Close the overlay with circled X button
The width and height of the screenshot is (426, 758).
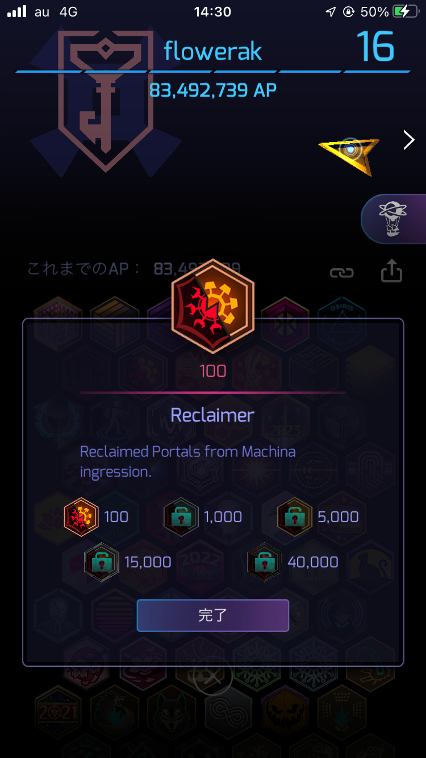click(213, 676)
